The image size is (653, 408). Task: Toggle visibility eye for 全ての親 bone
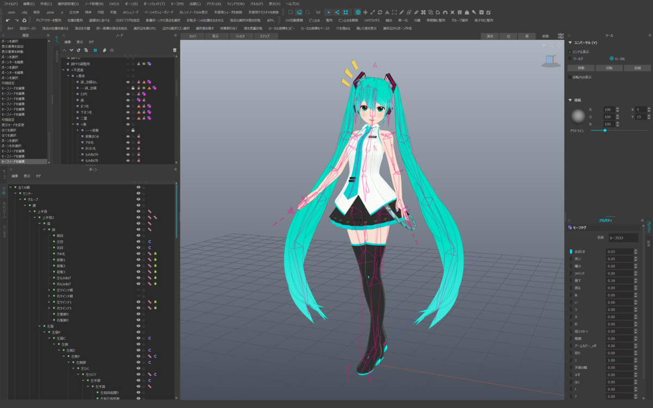(138, 187)
